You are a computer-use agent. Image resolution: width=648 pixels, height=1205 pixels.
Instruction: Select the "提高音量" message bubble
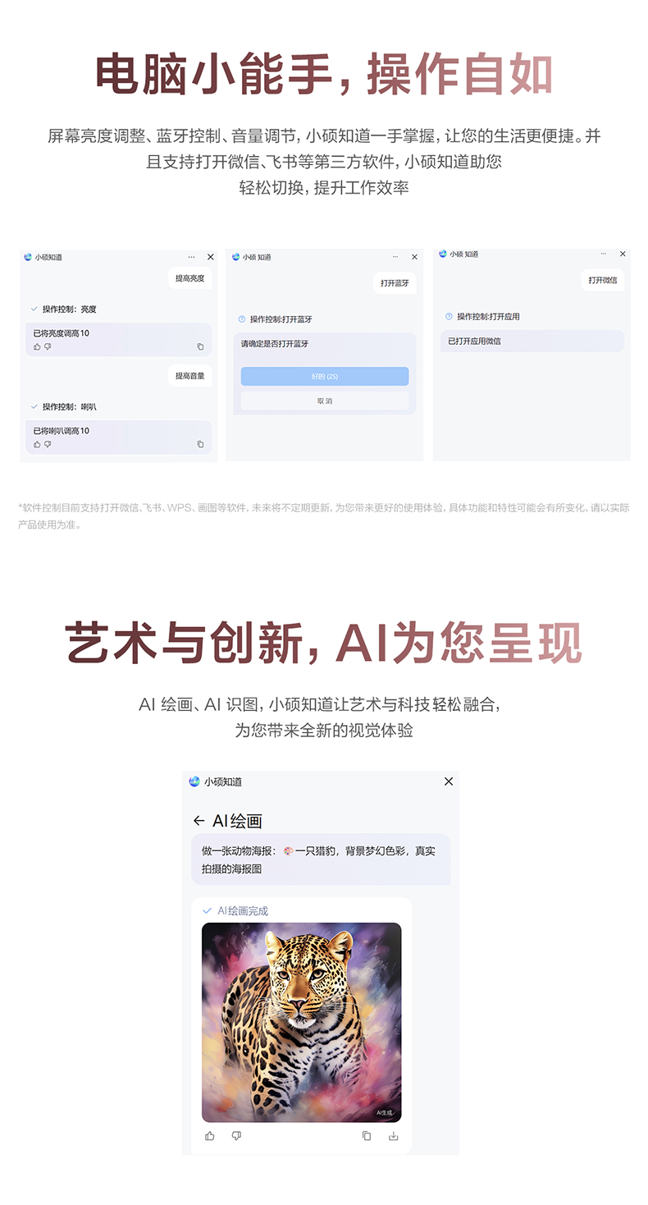[189, 376]
